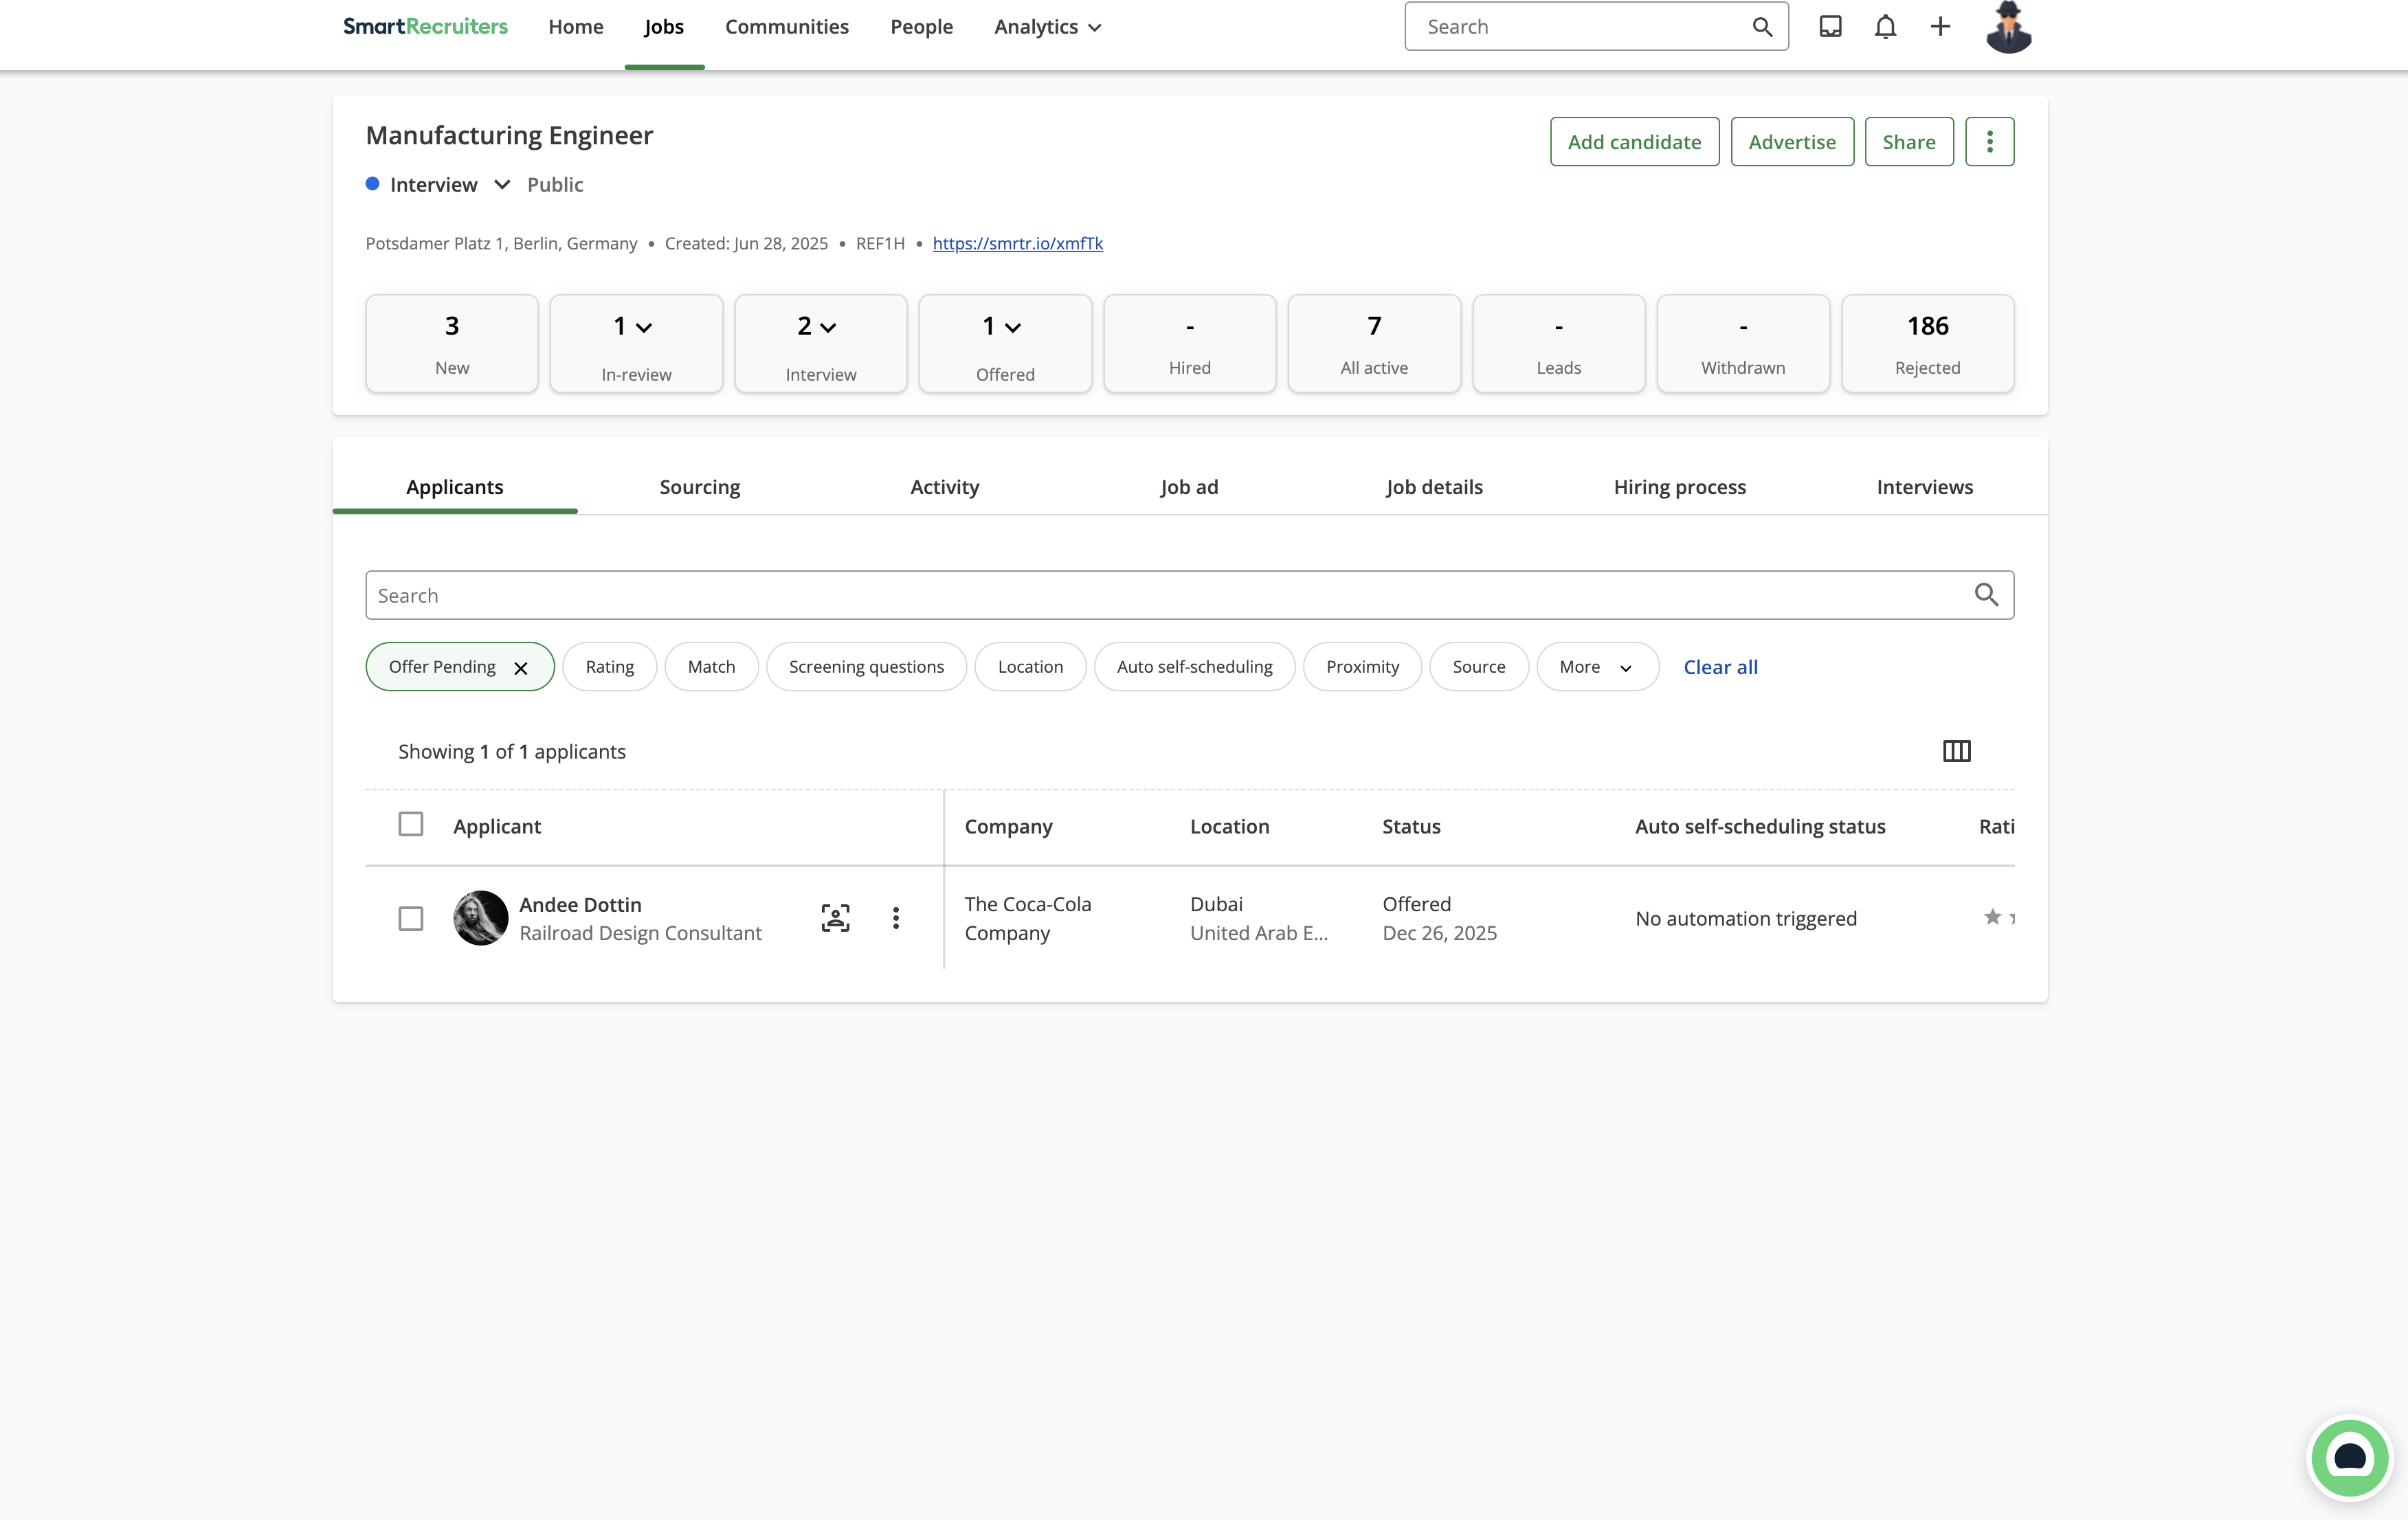Open Communities in the top navigation
Screen dimensions: 2408x1520
tap(786, 27)
